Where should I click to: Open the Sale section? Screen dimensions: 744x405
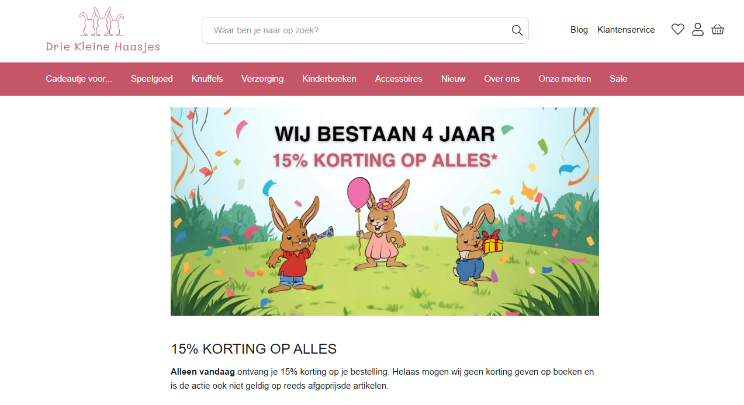618,79
